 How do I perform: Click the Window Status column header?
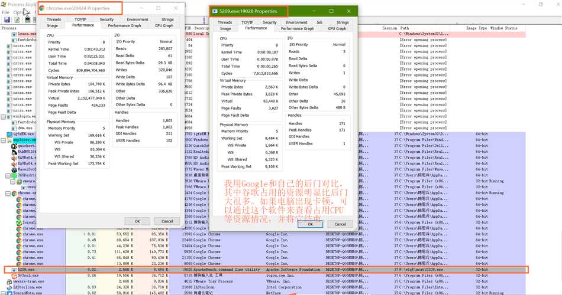tap(503, 28)
